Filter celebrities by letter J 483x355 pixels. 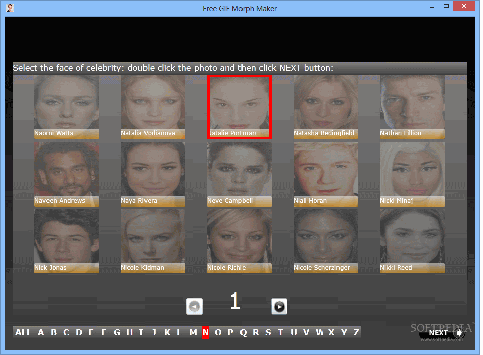[x=154, y=332]
